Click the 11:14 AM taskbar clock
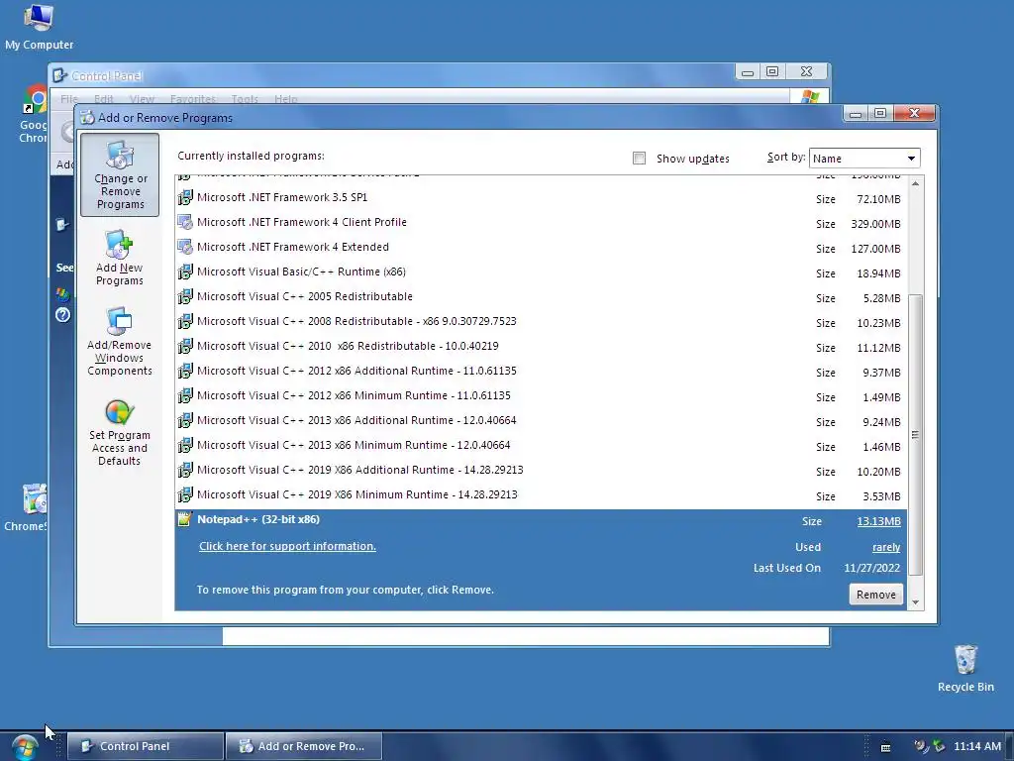 click(977, 746)
